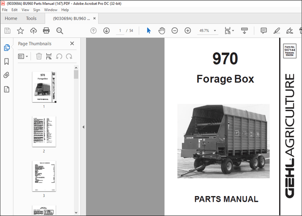Toggle the Bookmarks sidebar panel
The height and width of the screenshot is (216, 302).
[7, 61]
